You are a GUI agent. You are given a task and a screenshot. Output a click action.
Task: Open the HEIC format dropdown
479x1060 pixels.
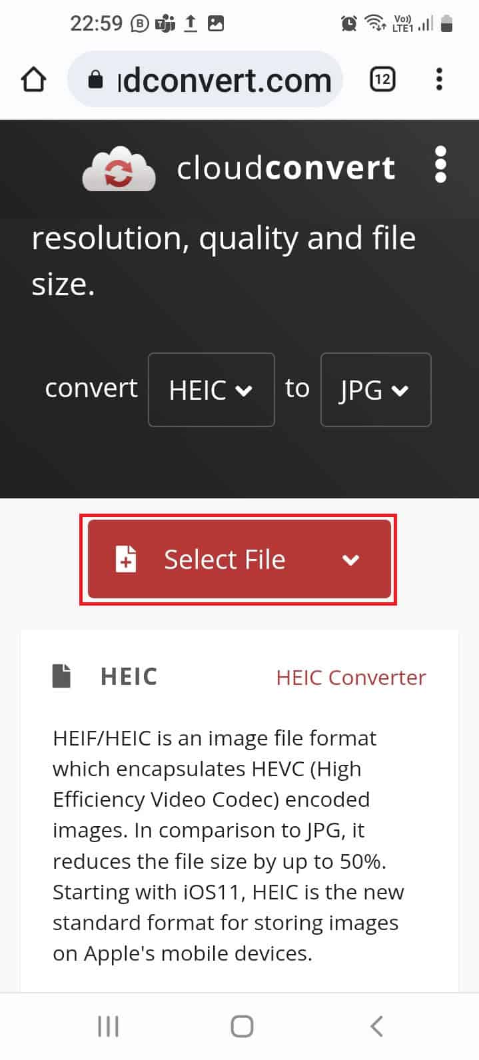pos(211,390)
